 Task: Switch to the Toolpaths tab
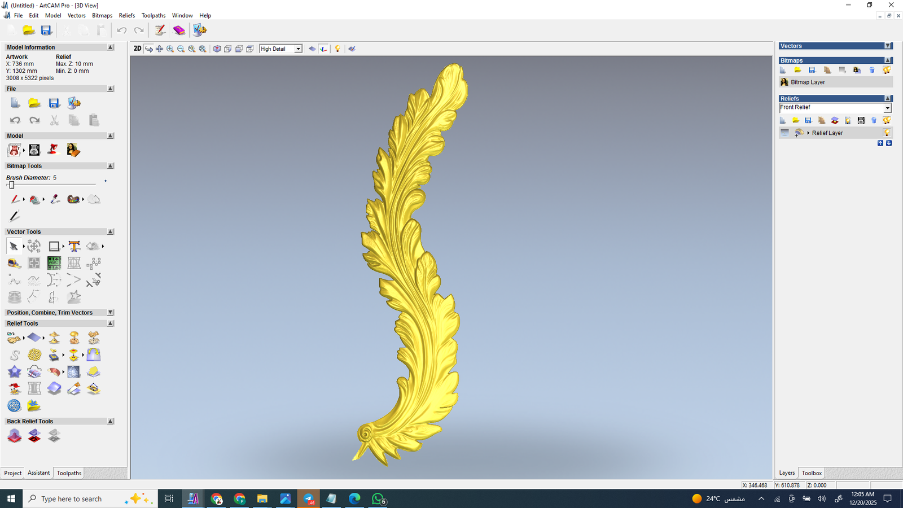coord(69,473)
